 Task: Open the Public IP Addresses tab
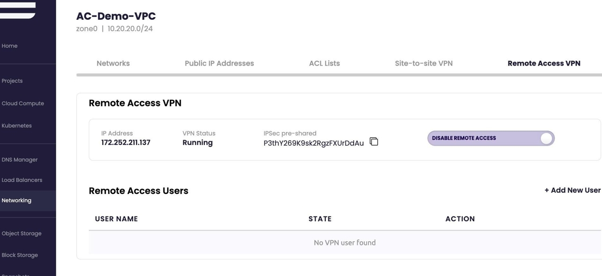click(219, 63)
